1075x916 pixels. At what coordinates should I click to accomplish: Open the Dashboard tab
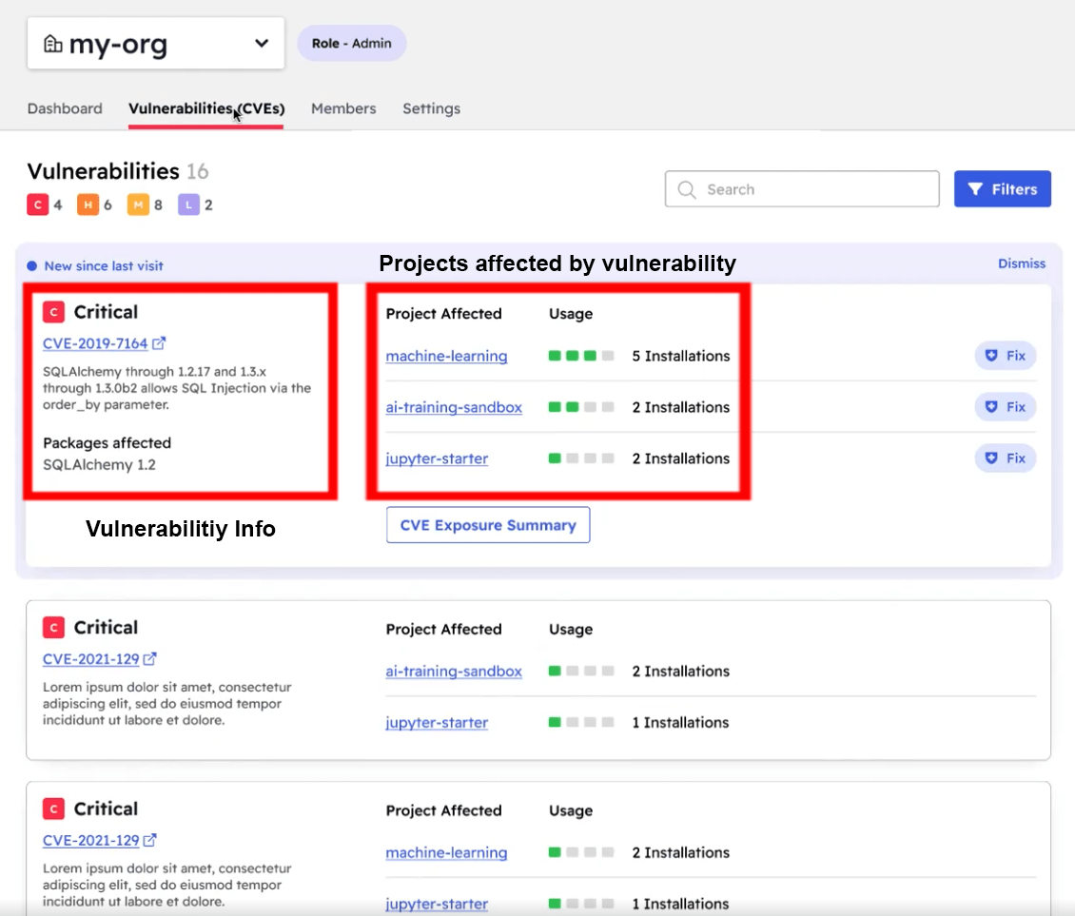click(64, 108)
